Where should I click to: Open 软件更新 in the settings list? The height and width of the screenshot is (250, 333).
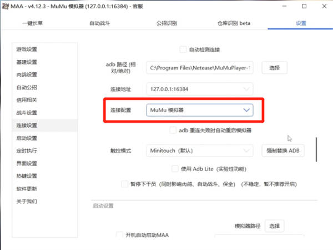(27, 188)
